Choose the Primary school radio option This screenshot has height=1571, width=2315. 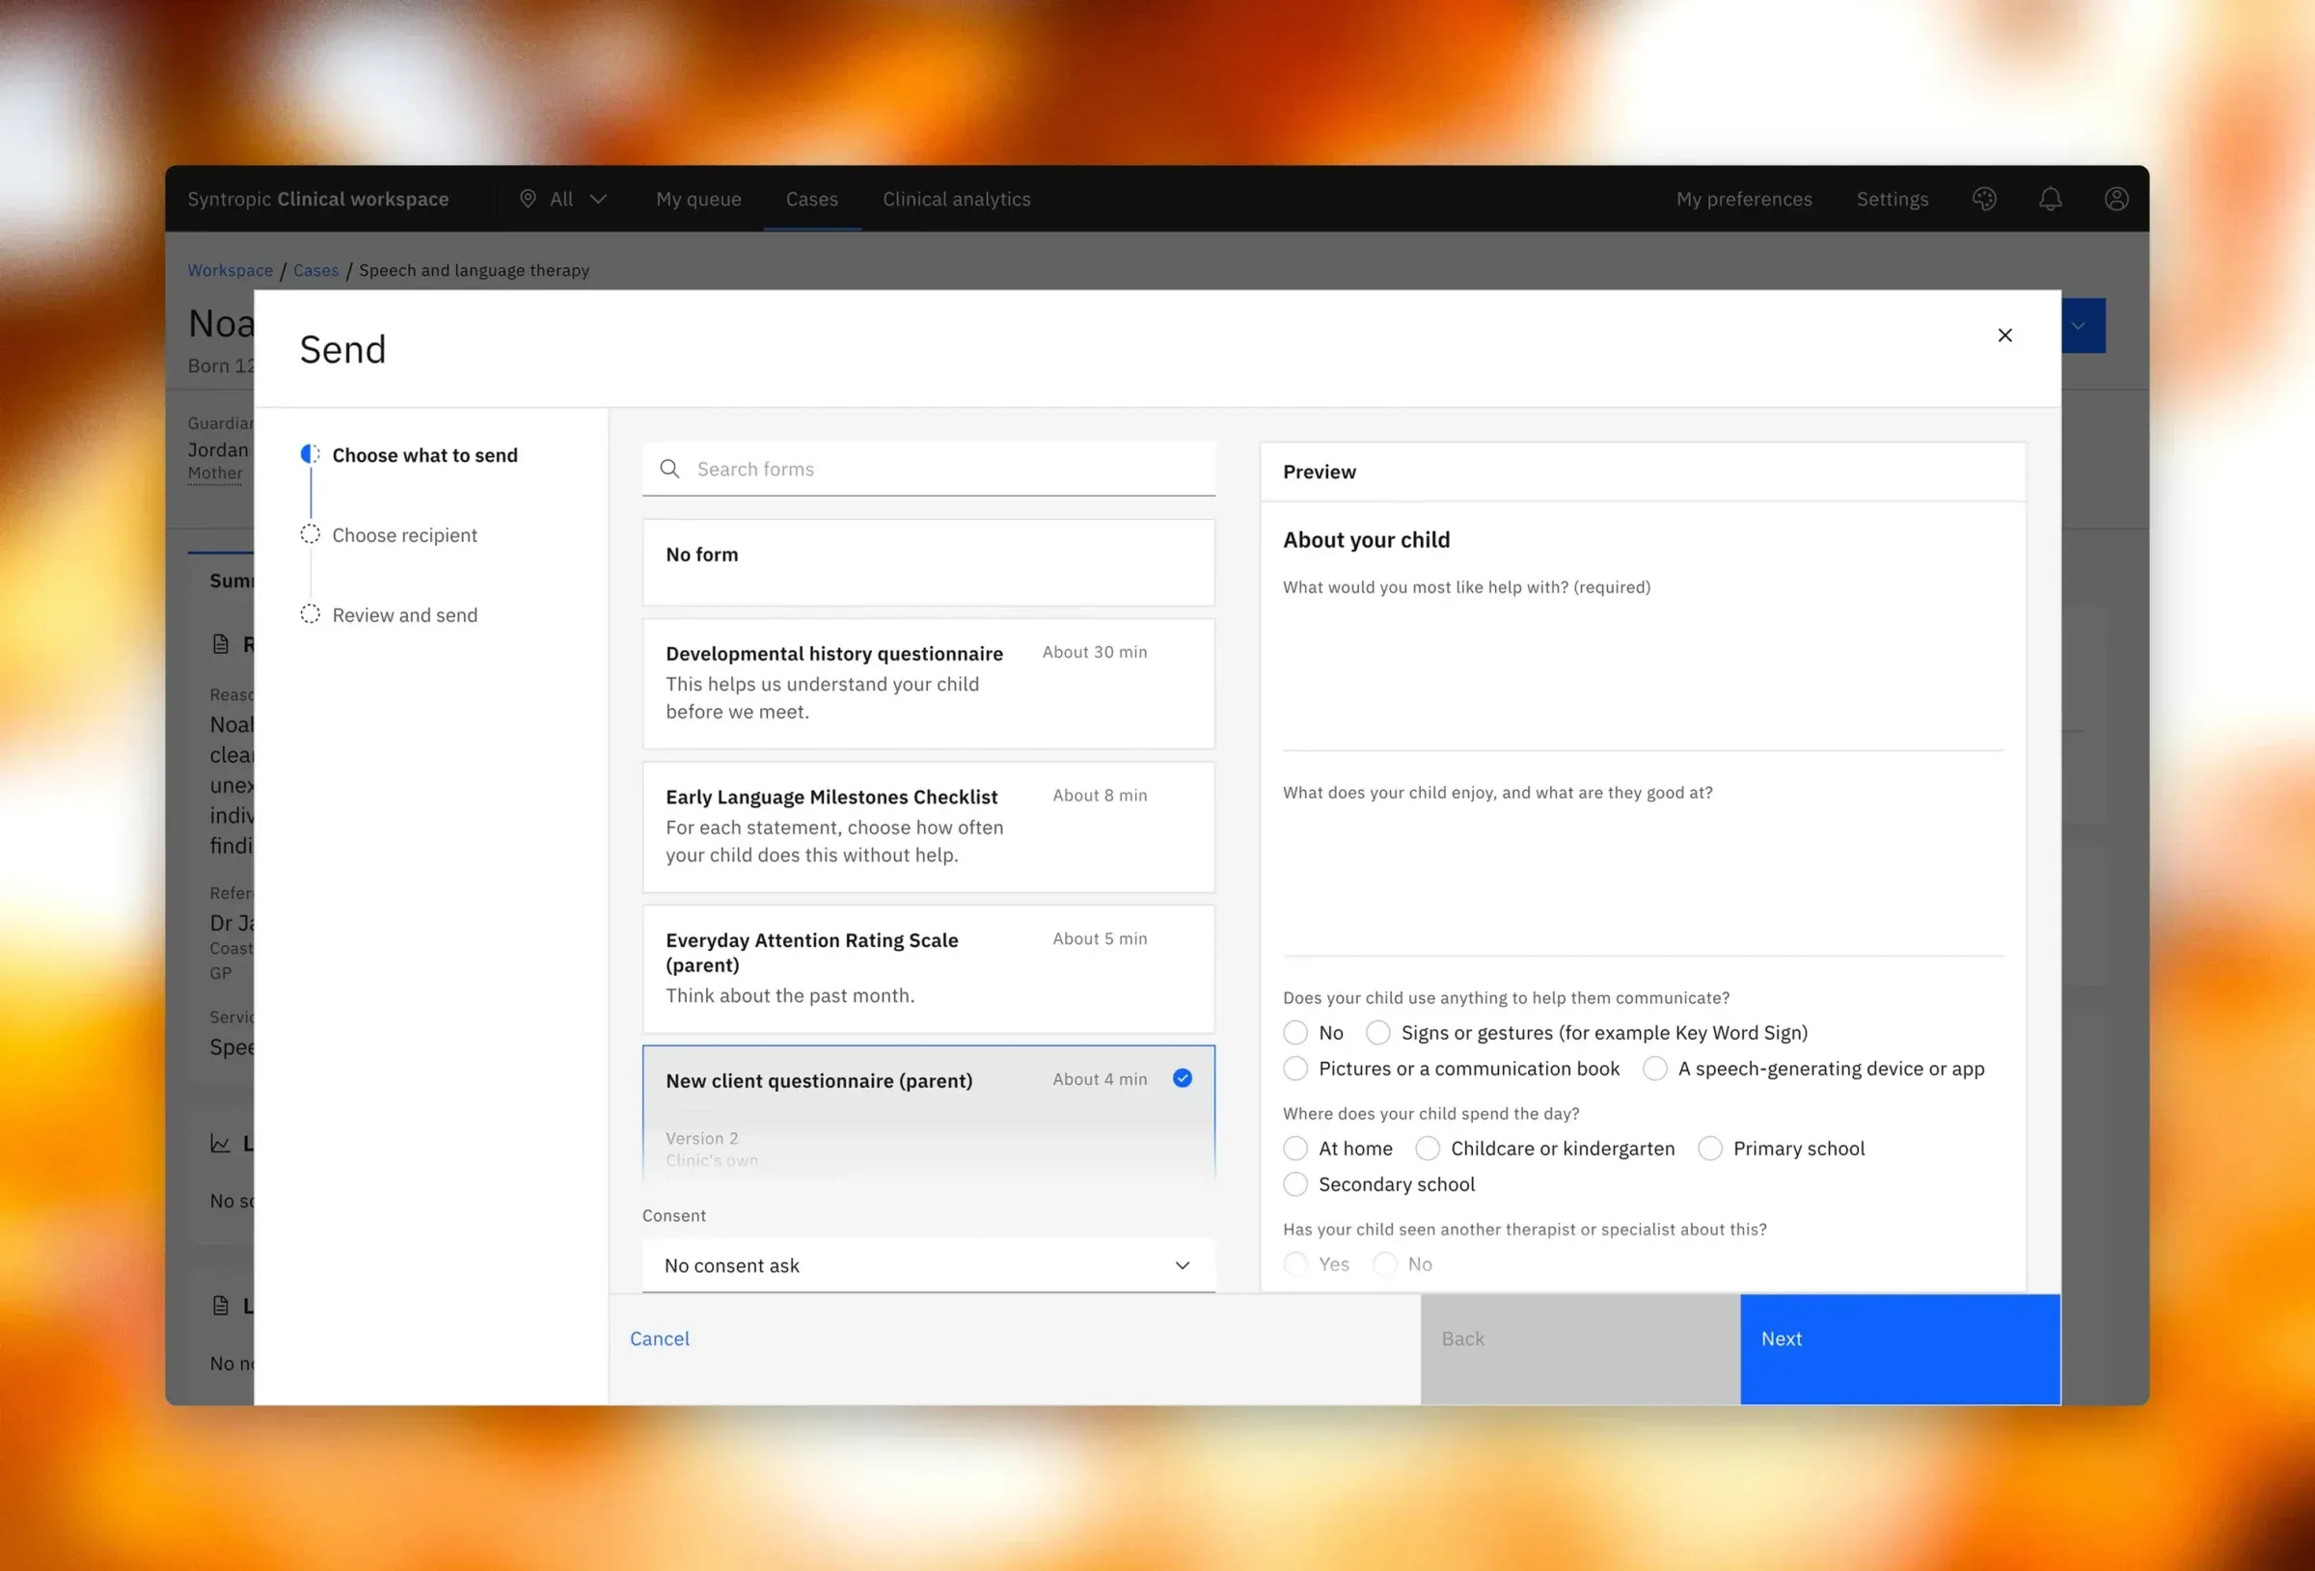(x=1709, y=1148)
